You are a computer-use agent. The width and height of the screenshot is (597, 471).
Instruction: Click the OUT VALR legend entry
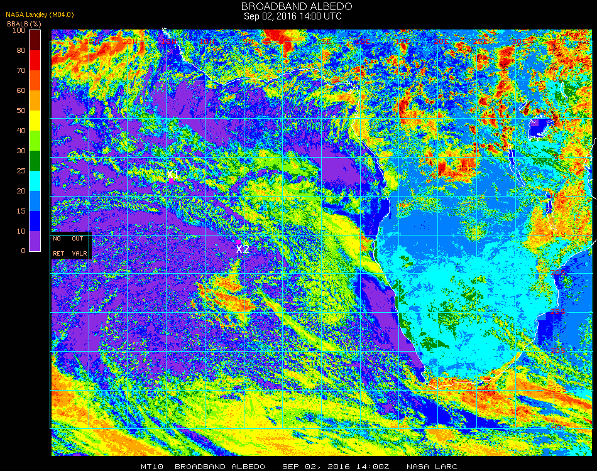click(x=79, y=246)
